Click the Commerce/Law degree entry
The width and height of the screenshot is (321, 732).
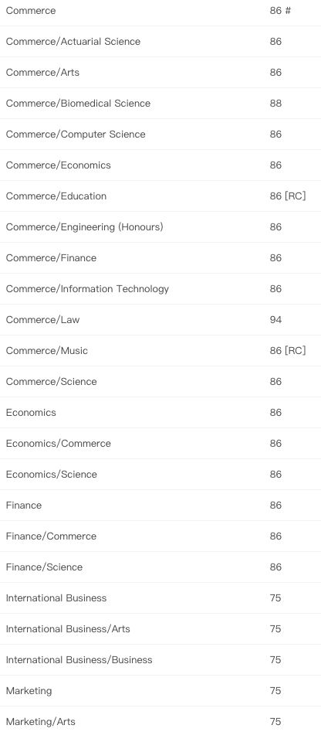(160, 320)
